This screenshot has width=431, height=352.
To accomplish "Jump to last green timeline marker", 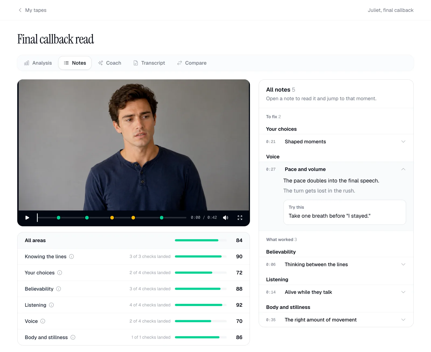I will (x=162, y=218).
